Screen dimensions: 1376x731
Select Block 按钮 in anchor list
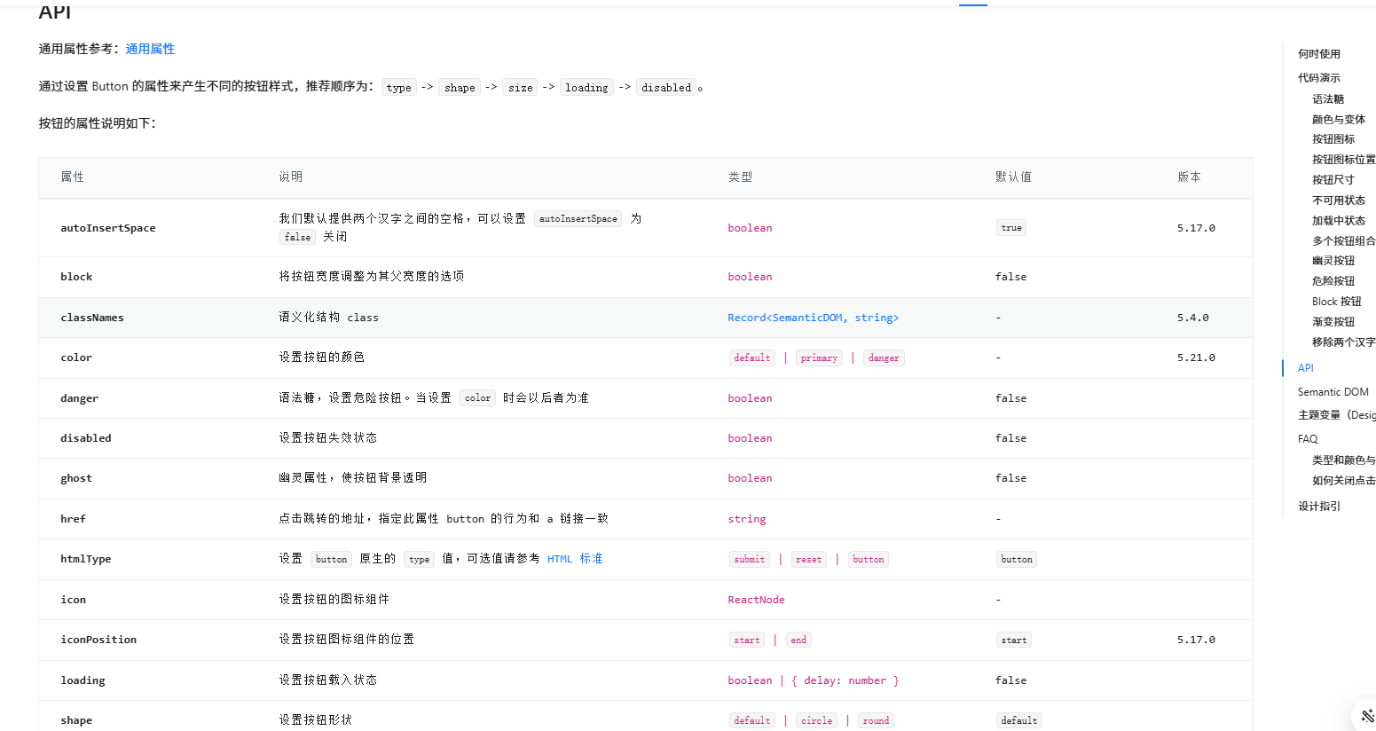click(1336, 302)
